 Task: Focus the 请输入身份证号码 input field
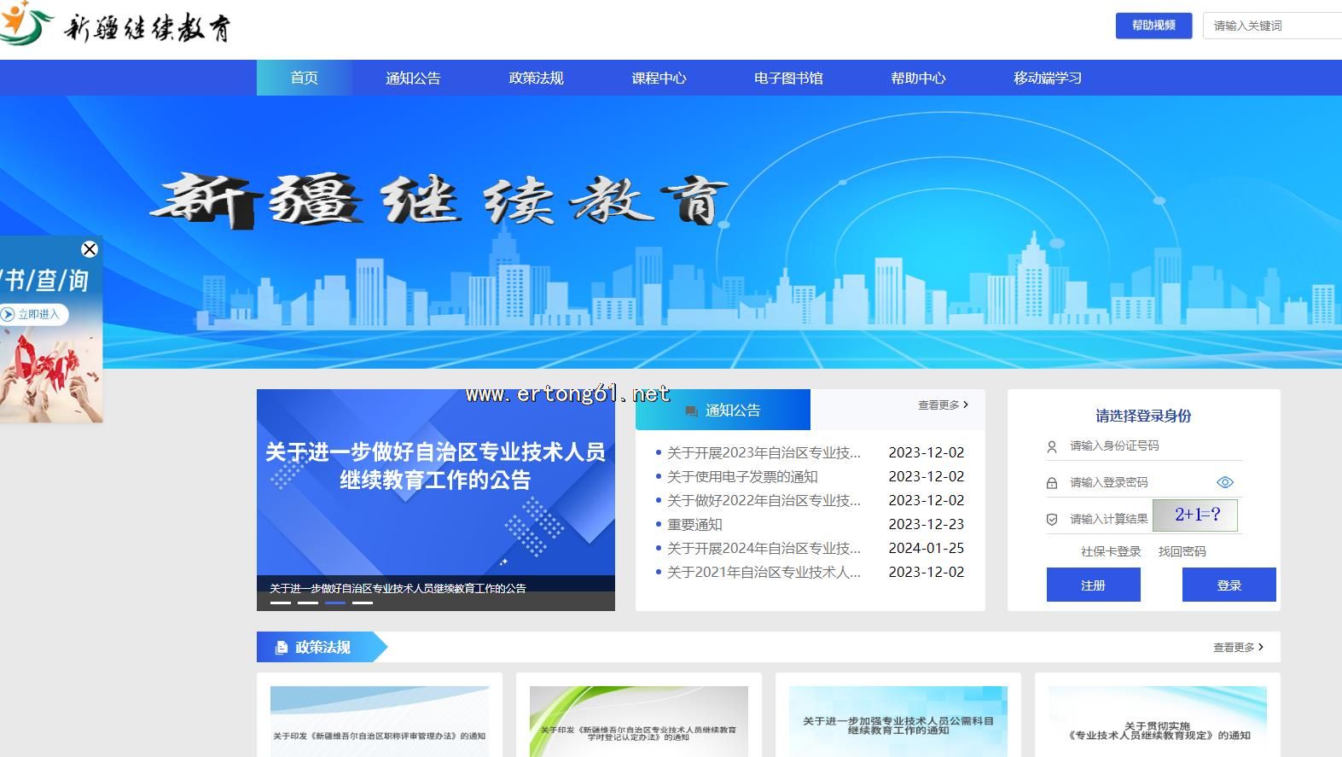tap(1143, 446)
